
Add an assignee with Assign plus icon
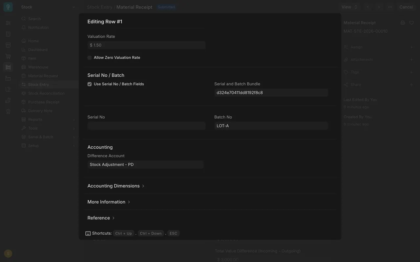[411, 47]
